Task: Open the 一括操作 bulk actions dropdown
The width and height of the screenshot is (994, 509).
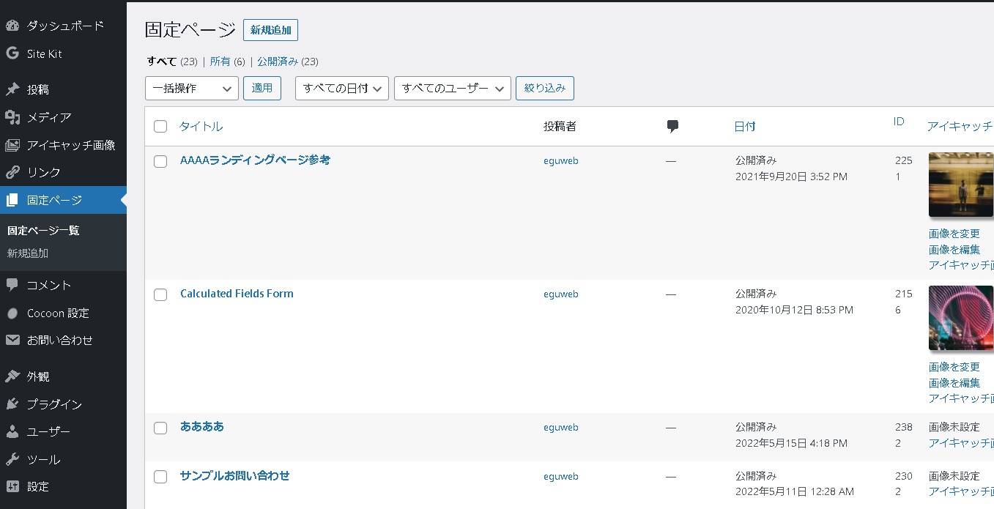Action: [192, 89]
